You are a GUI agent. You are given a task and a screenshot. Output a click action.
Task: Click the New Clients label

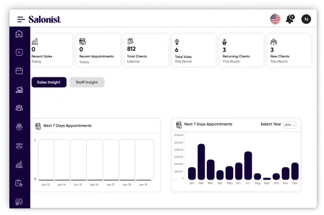280,56
